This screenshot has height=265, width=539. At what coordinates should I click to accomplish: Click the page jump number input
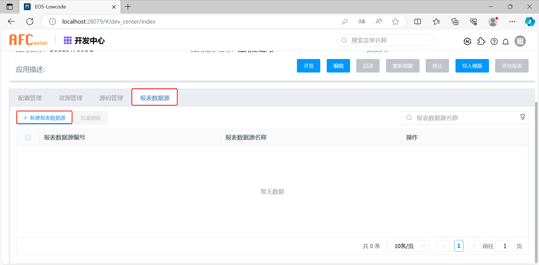click(x=505, y=246)
